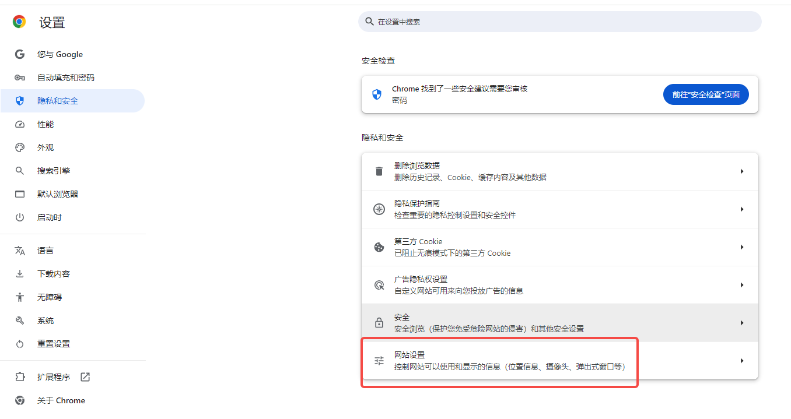Click the 在设置中搜索 search field
Viewport: 791px width, 419px height.
coord(560,22)
